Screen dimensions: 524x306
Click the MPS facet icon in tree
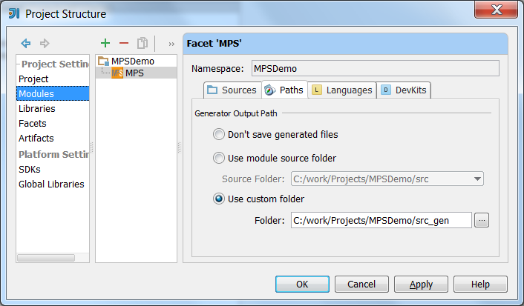coord(117,73)
